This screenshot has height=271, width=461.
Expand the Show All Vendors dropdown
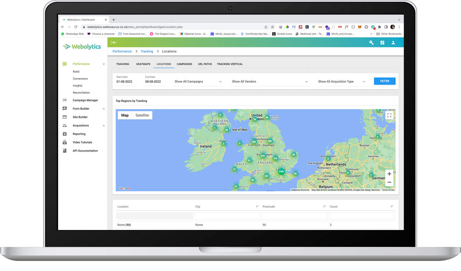tap(270, 81)
